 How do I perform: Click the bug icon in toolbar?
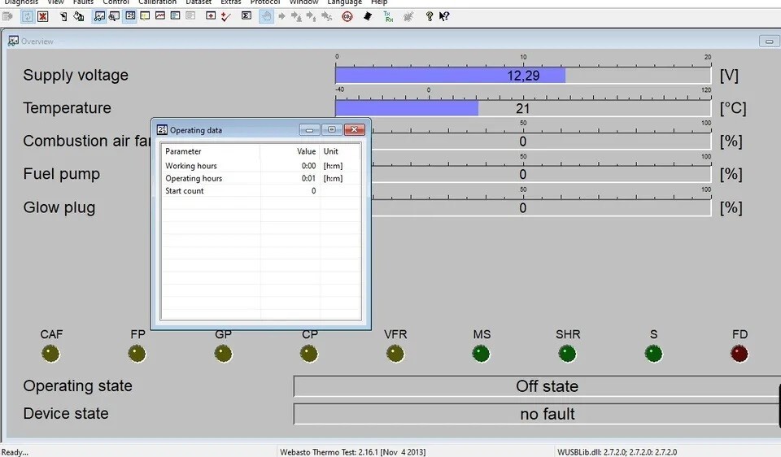point(408,16)
